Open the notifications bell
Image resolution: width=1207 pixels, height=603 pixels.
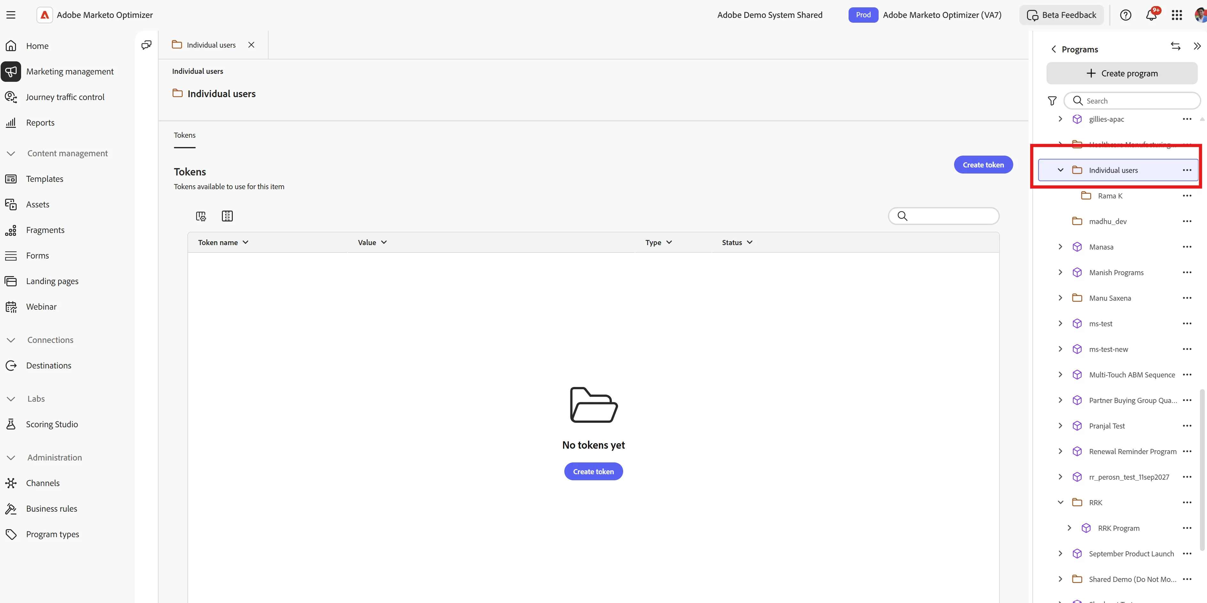(x=1151, y=15)
